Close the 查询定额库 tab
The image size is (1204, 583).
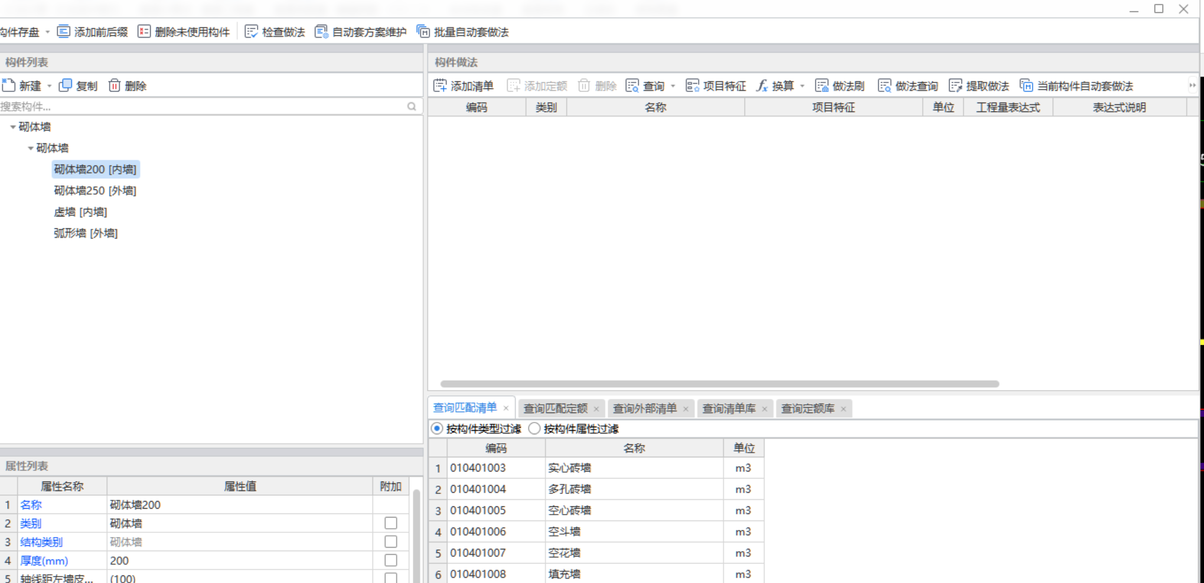pos(843,409)
